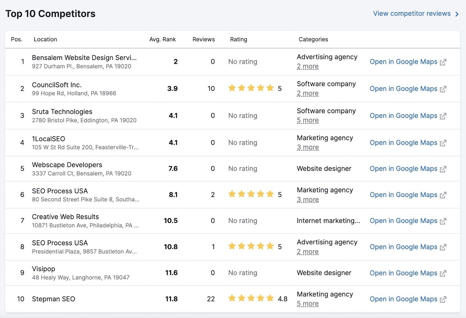Open View competitor reviews link

pyautogui.click(x=412, y=14)
